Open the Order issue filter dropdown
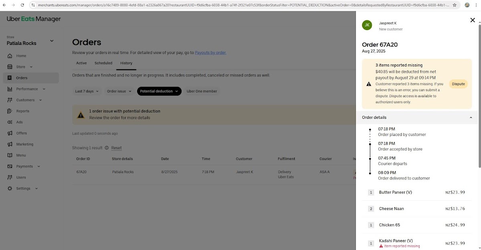Viewport: 481px width, 250px height. (119, 91)
